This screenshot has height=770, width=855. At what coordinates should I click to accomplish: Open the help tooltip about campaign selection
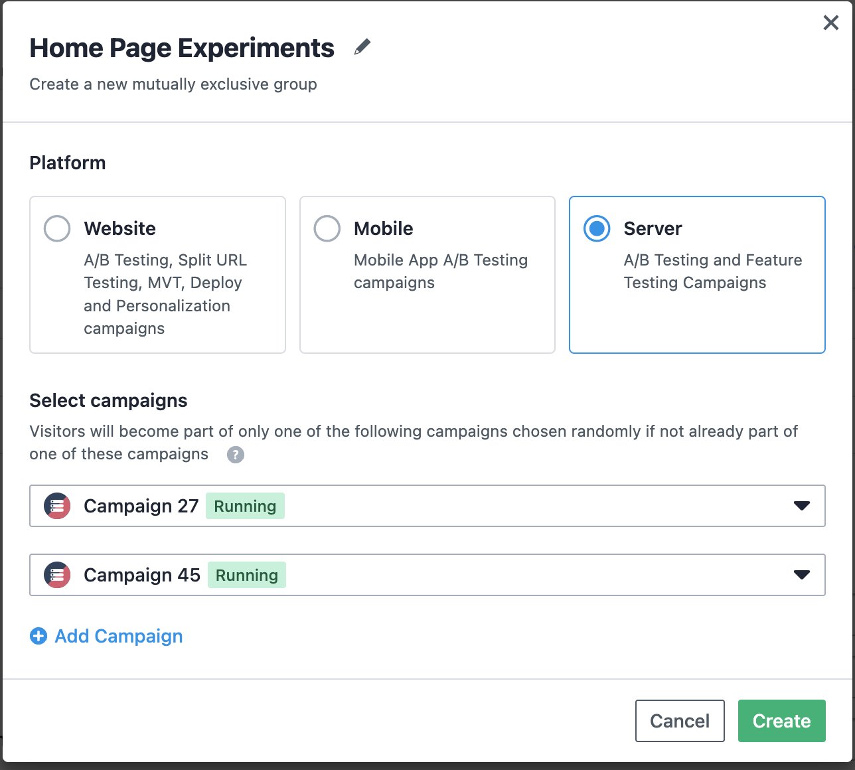236,455
